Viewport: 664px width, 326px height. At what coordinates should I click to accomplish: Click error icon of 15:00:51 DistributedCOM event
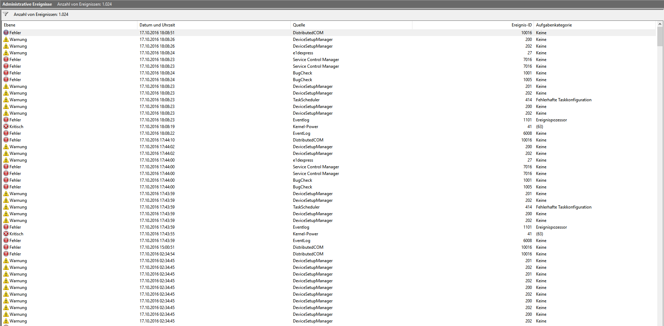[x=6, y=247]
